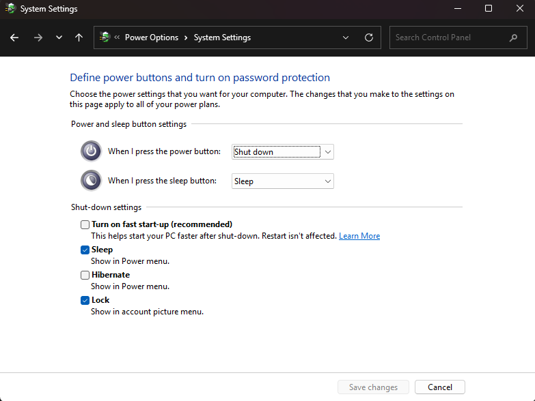Click breadcrumb separator arrow after Power Options
Screen dimensions: 535x401
pos(186,38)
